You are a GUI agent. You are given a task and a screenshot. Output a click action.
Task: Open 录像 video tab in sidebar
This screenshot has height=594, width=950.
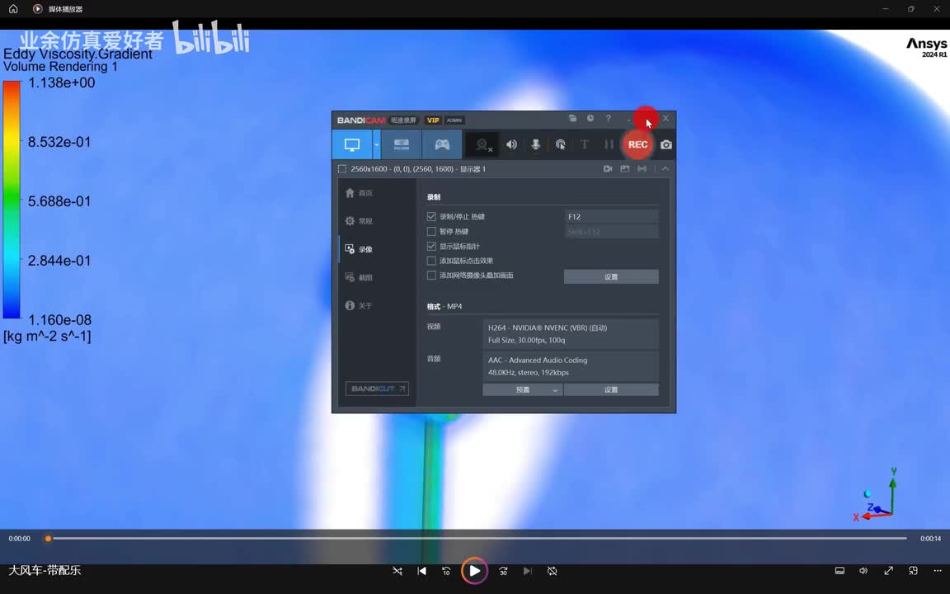click(359, 249)
